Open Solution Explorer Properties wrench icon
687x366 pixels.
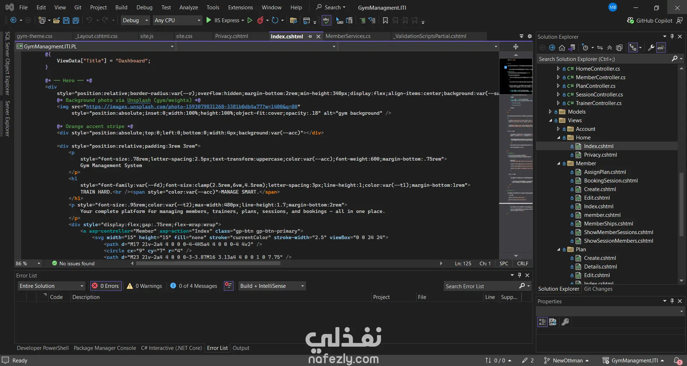click(651, 48)
